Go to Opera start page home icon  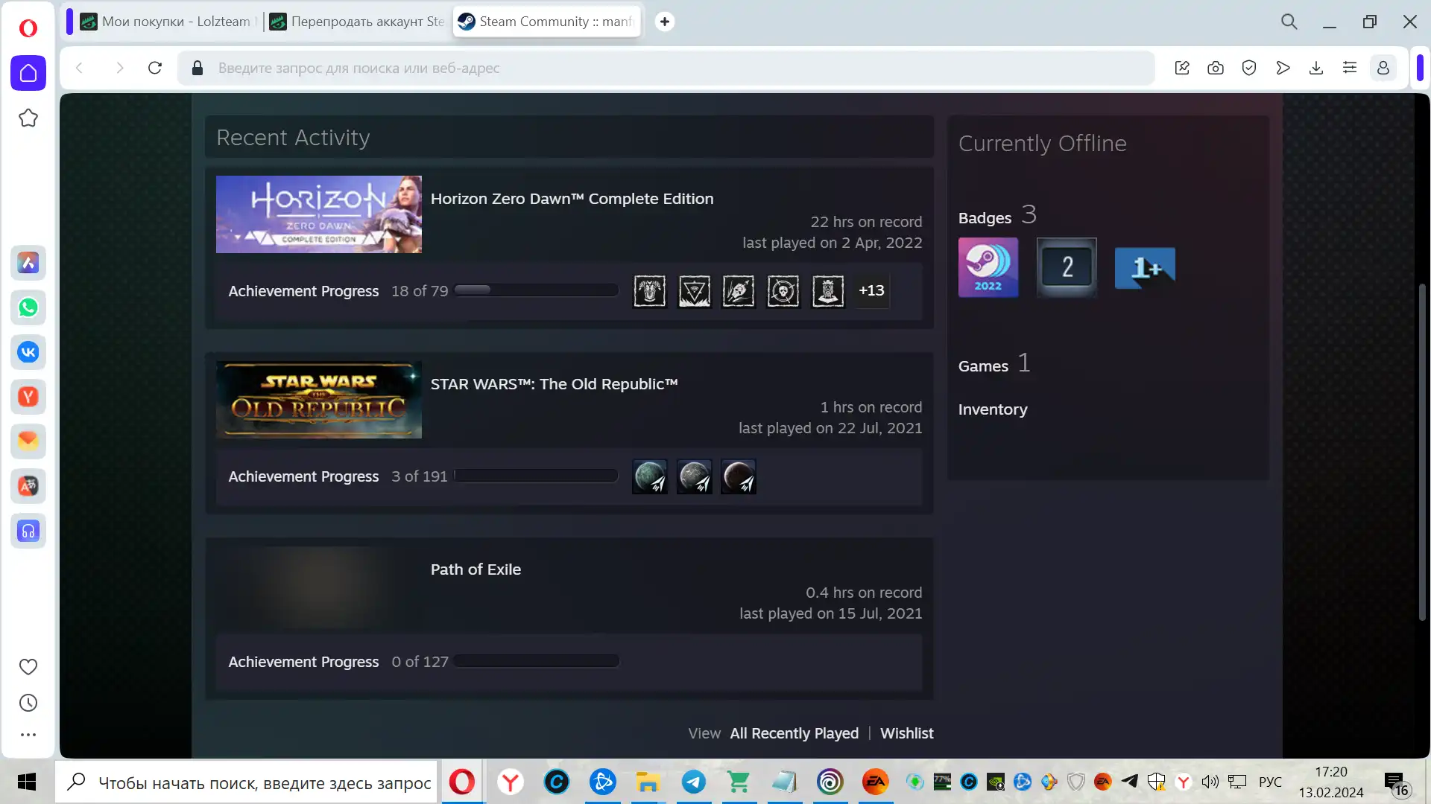click(x=28, y=73)
